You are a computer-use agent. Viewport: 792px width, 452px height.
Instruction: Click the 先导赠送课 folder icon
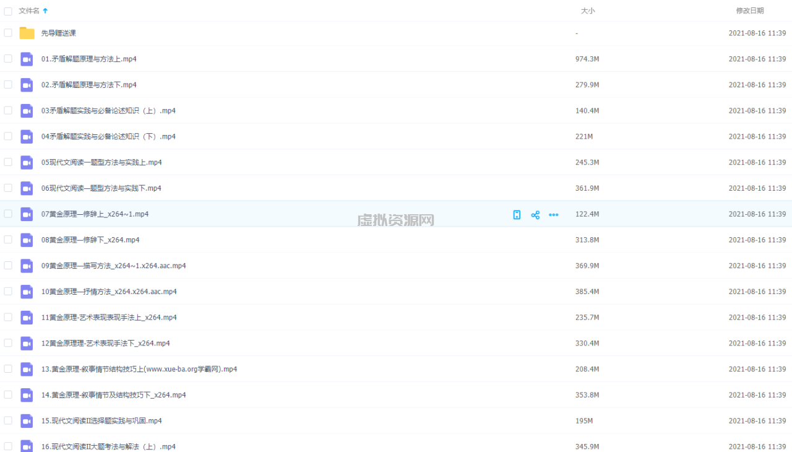click(27, 33)
